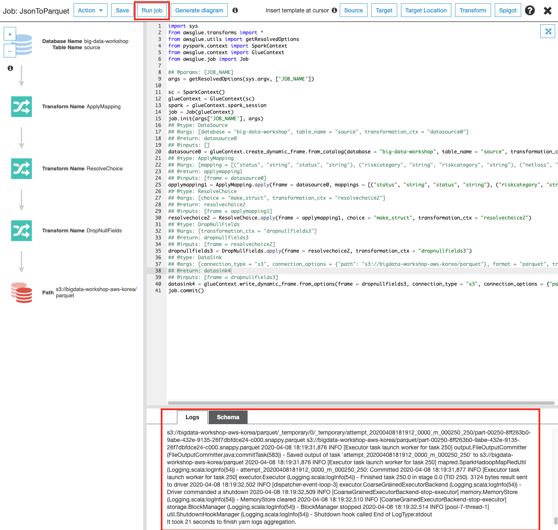This screenshot has width=558, height=530.
Task: Expand the script editor to fullscreen
Action: [548, 31]
